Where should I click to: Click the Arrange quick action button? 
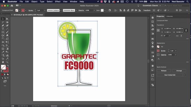tap(179, 71)
